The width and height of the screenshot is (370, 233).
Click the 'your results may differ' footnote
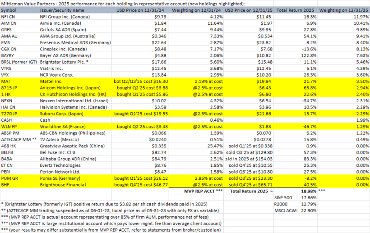(x=111, y=230)
